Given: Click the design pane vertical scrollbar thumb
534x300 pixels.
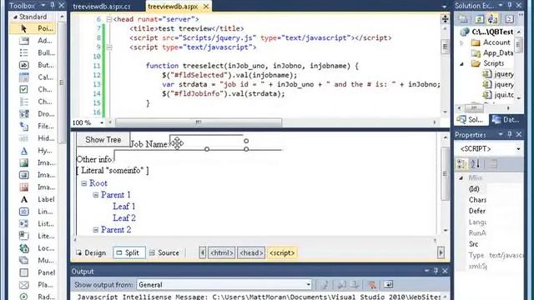Looking at the screenshot, I should point(445,173).
